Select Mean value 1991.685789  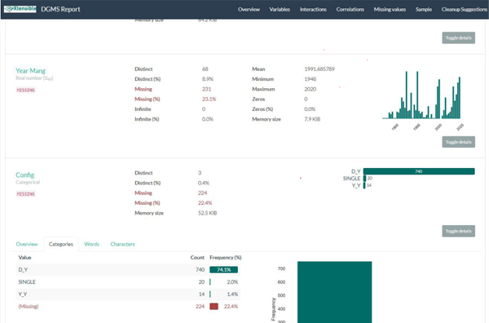pyautogui.click(x=319, y=69)
